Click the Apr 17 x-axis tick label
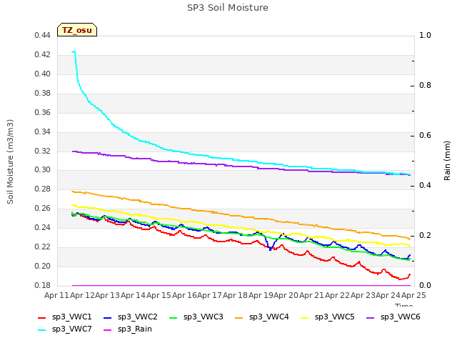457x343 pixels. (x=210, y=295)
